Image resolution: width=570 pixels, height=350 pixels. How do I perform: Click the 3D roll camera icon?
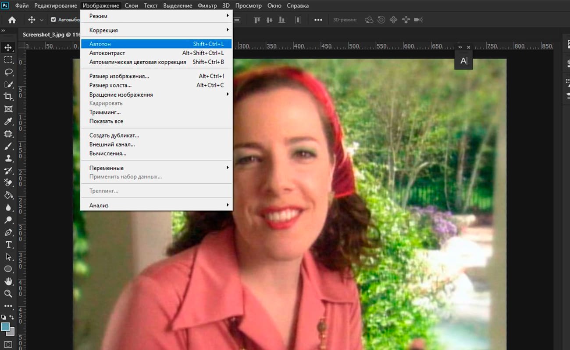381,20
